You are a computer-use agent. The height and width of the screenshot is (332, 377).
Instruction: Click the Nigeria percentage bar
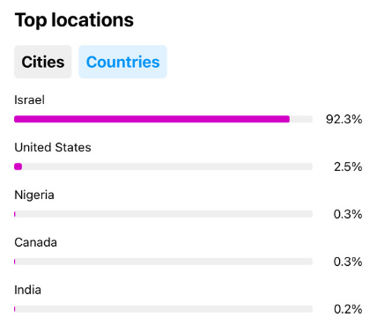(x=163, y=214)
